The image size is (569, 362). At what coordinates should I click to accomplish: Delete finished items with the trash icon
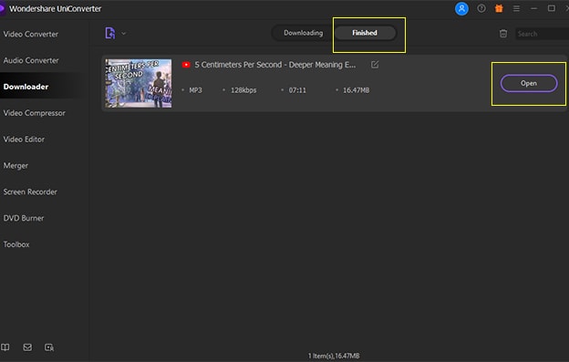[x=503, y=34]
